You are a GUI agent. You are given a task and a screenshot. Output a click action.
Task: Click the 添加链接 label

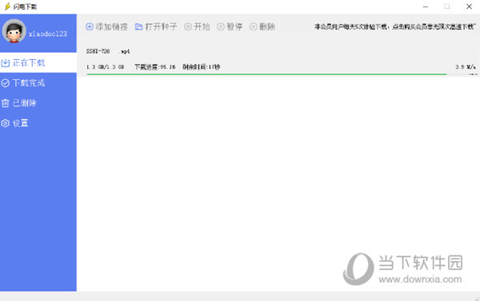tap(111, 26)
